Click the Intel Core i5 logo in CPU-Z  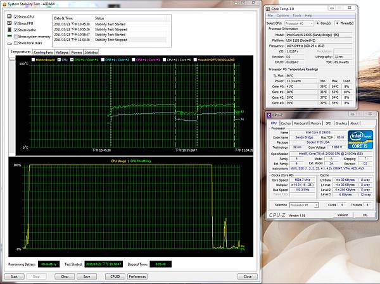360,139
